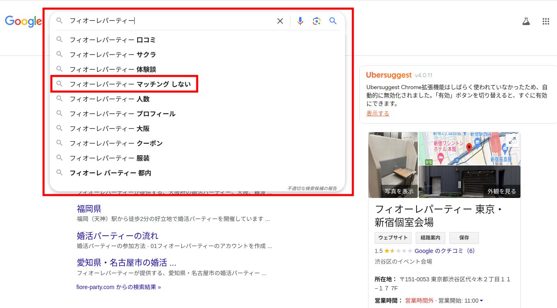Select suggestion フィオーレパーティー サクラ
The width and height of the screenshot is (557, 308).
[x=197, y=55]
